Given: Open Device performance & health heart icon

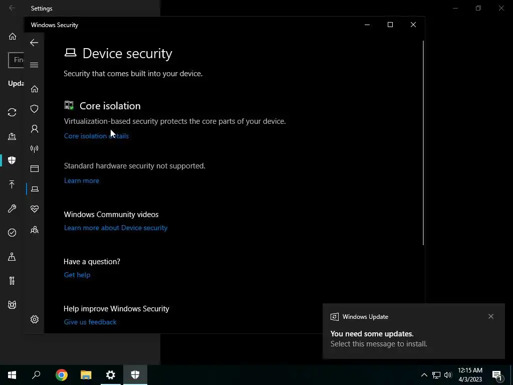Looking at the screenshot, I should click(35, 209).
